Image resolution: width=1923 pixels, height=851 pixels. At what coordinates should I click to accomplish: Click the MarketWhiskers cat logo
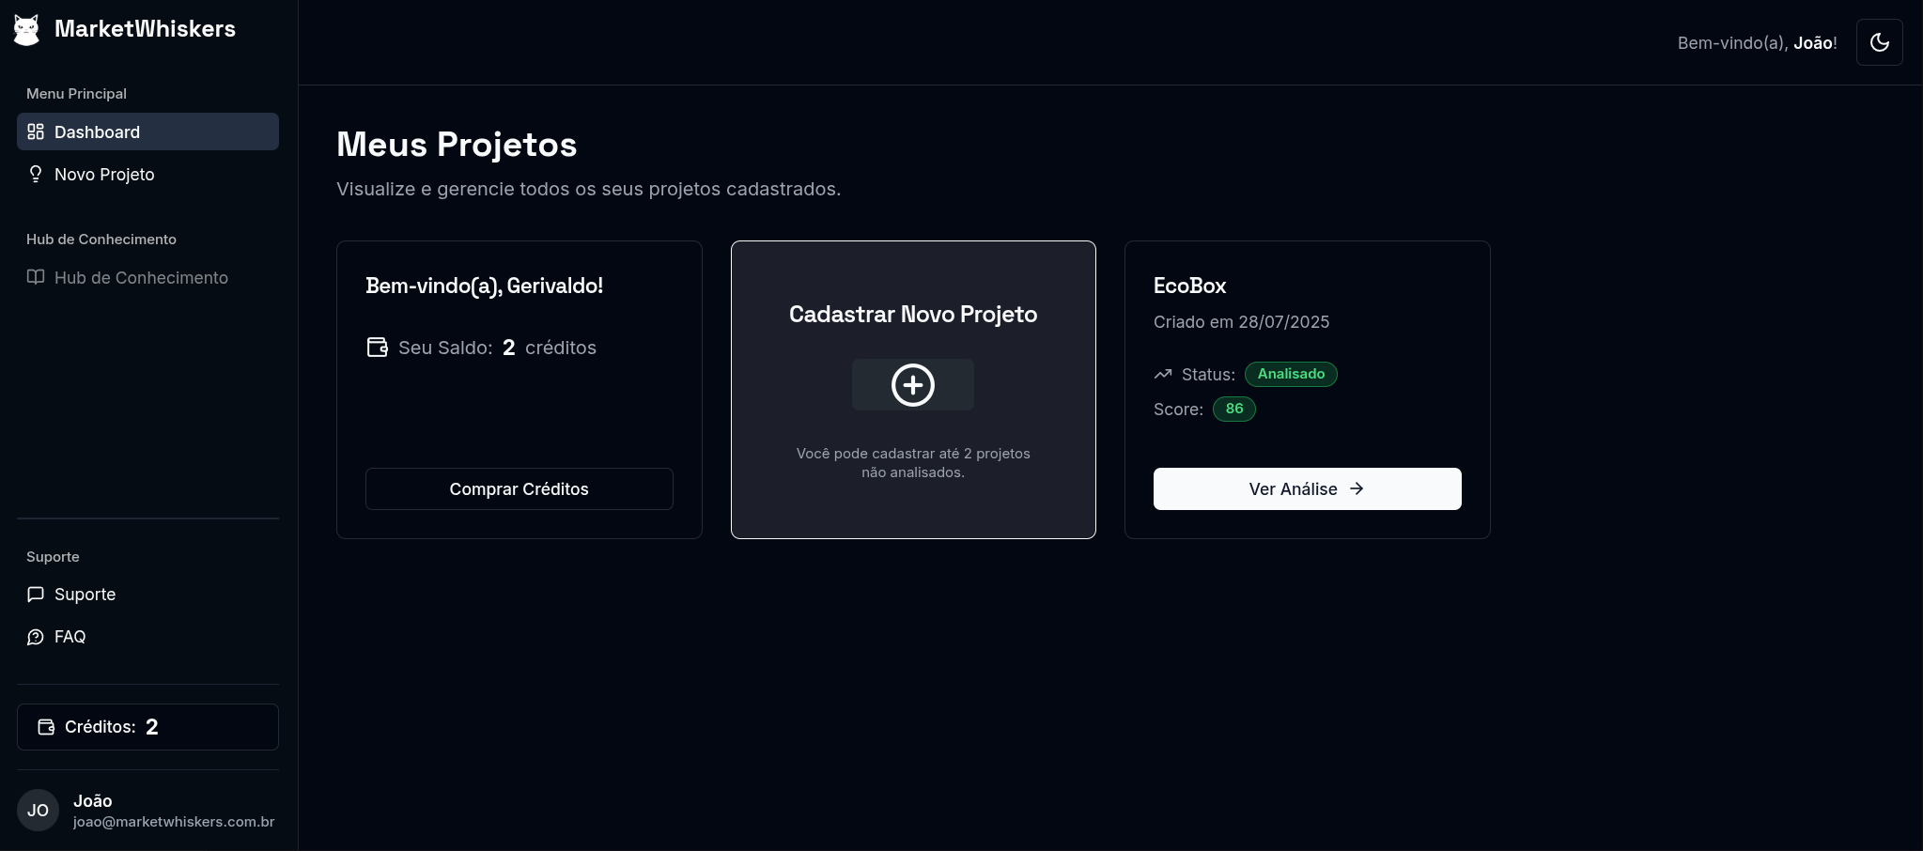[26, 30]
